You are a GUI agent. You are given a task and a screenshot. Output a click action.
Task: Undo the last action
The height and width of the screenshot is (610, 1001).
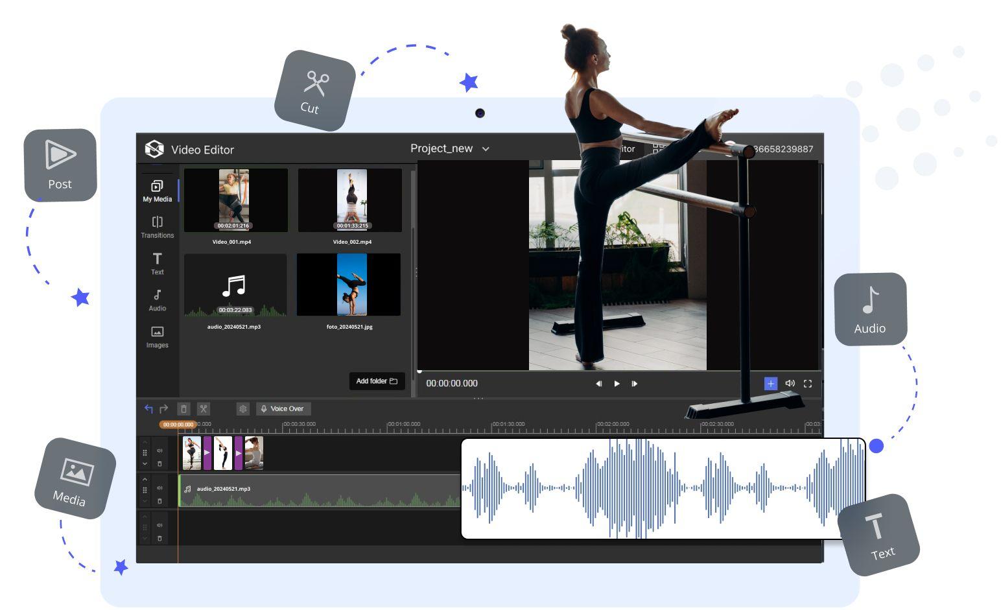pyautogui.click(x=148, y=408)
